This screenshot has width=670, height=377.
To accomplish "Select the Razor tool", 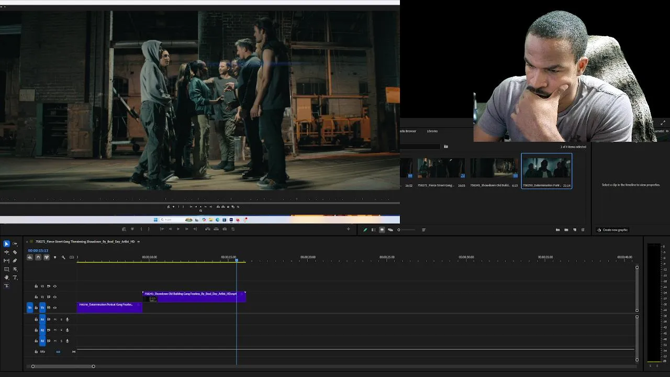I will pos(15,252).
